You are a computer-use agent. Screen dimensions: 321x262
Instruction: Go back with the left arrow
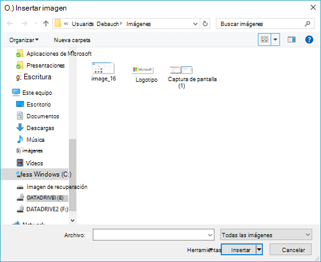[10, 24]
